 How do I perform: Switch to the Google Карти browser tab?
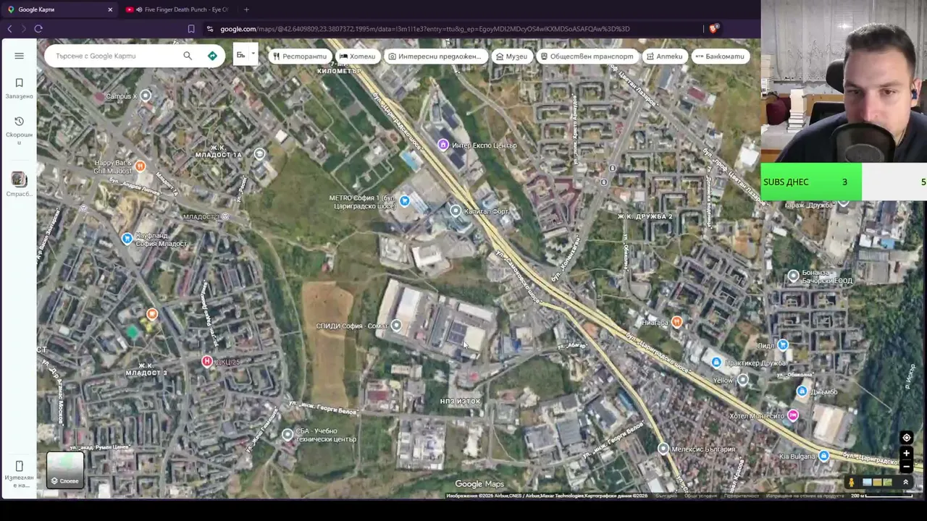59,9
